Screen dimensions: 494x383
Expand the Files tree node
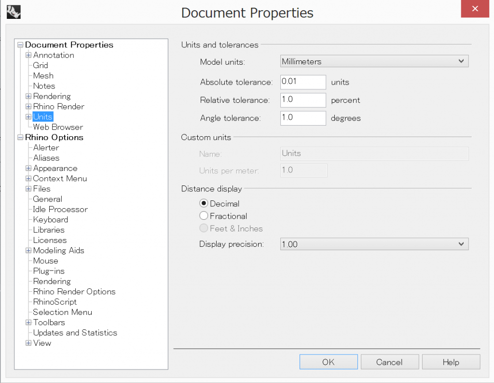click(28, 189)
